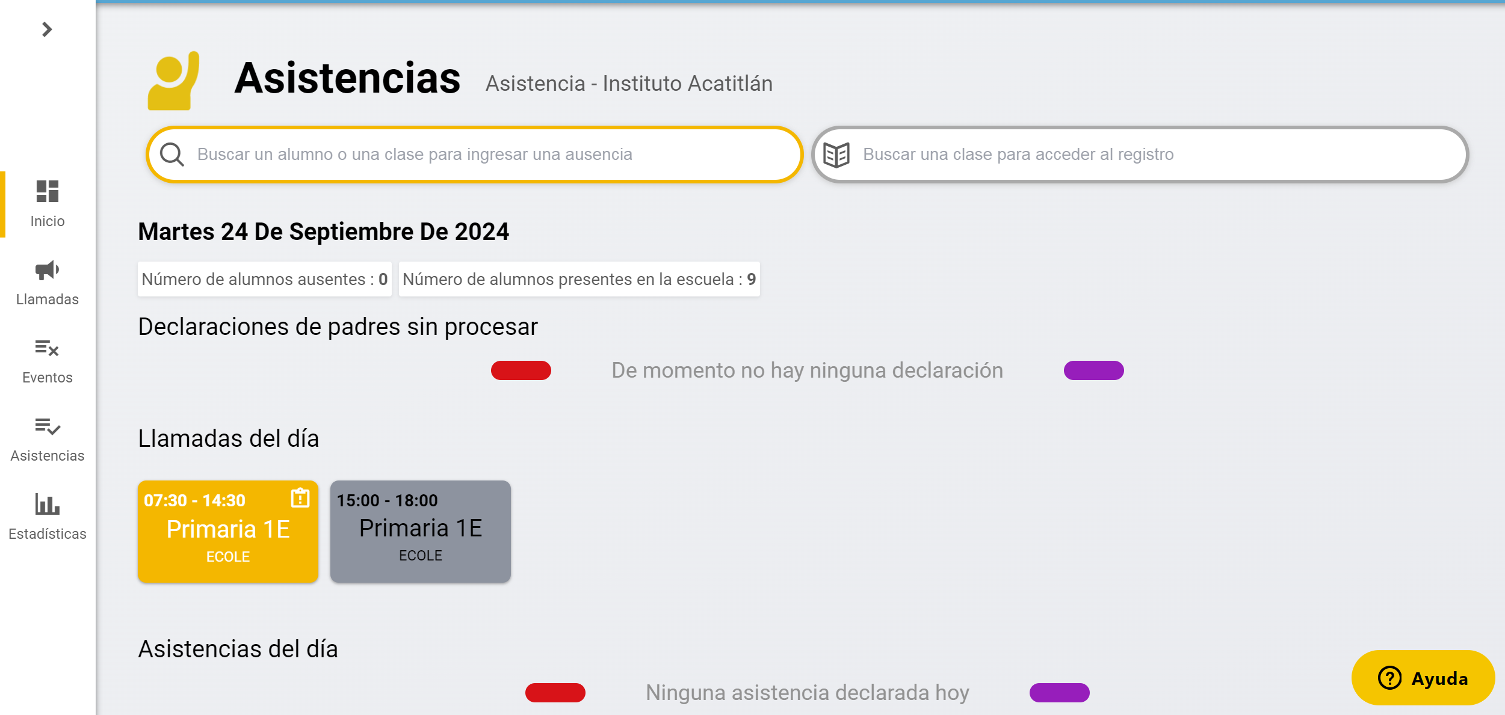Image resolution: width=1505 pixels, height=715 pixels.
Task: Expand the sidebar with the chevron arrow
Action: pos(47,29)
